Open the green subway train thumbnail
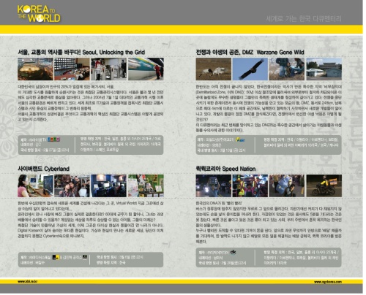The image size is (366, 295). click(146, 69)
